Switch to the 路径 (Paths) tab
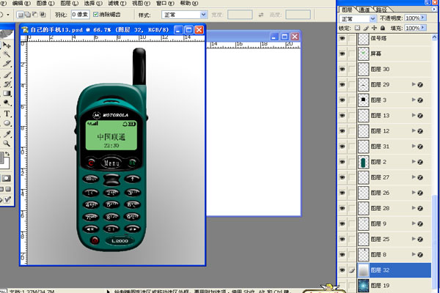This screenshot has width=440, height=293. coord(381,10)
